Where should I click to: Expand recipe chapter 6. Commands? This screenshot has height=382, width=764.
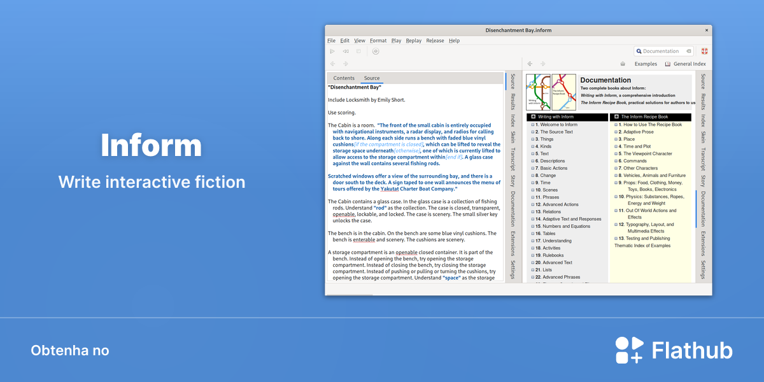[x=616, y=161]
